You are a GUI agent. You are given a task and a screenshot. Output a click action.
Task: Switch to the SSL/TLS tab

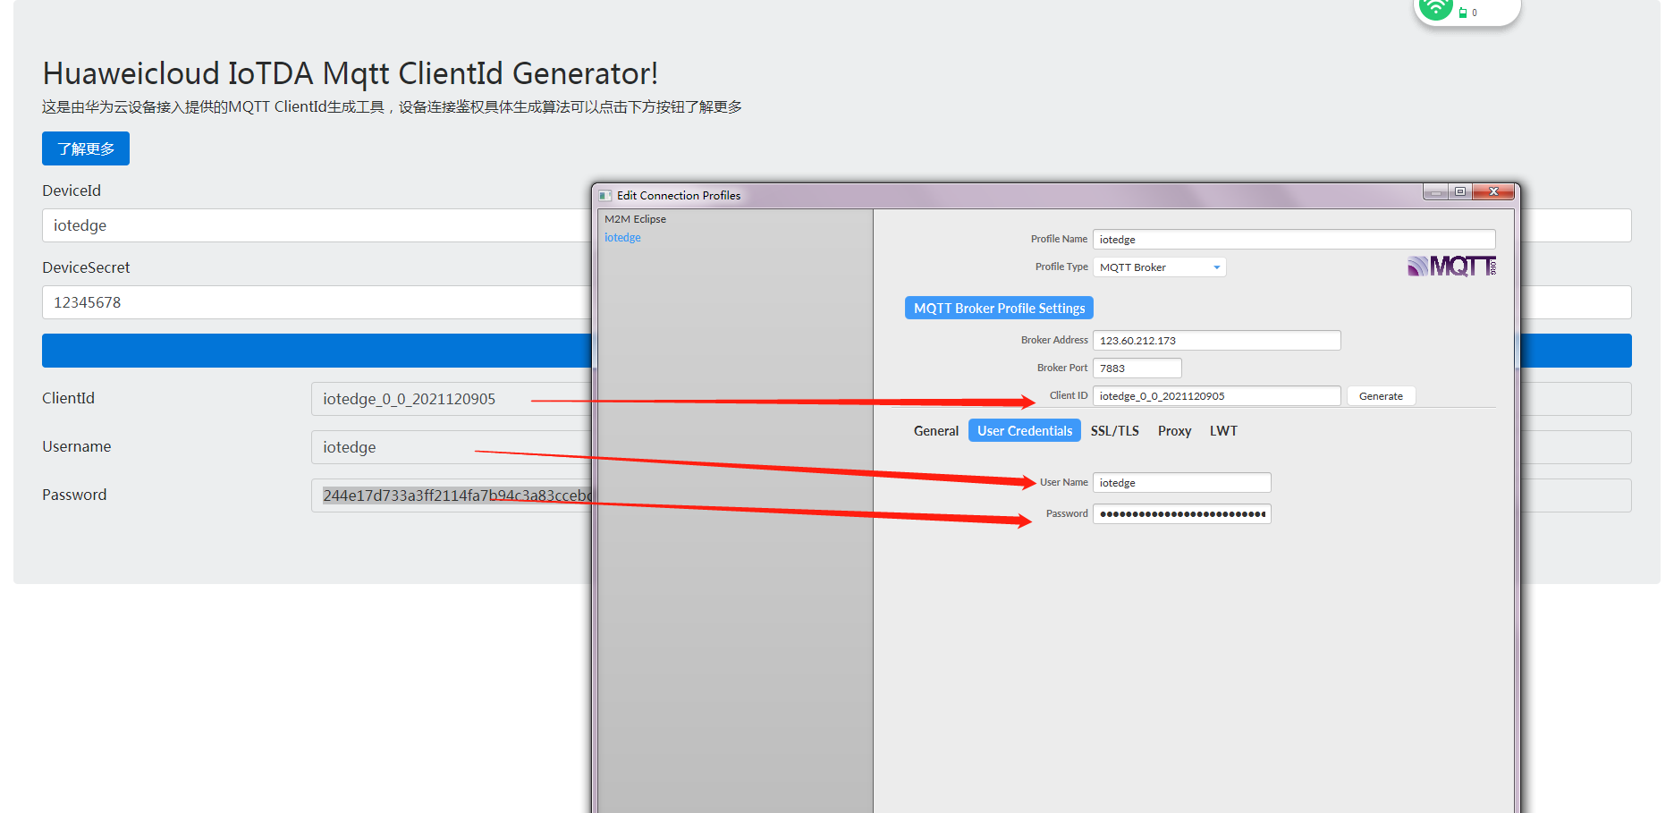[x=1115, y=431]
